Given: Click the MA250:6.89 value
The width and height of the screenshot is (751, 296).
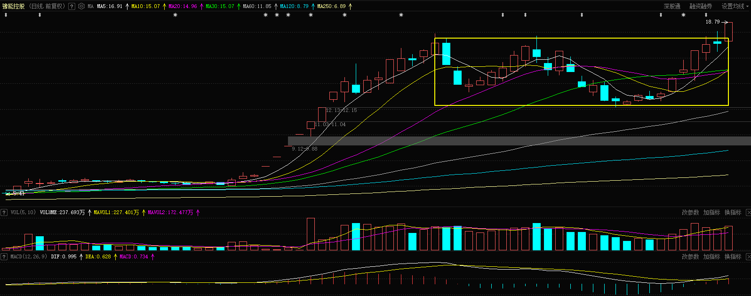Looking at the screenshot, I should coord(331,6).
